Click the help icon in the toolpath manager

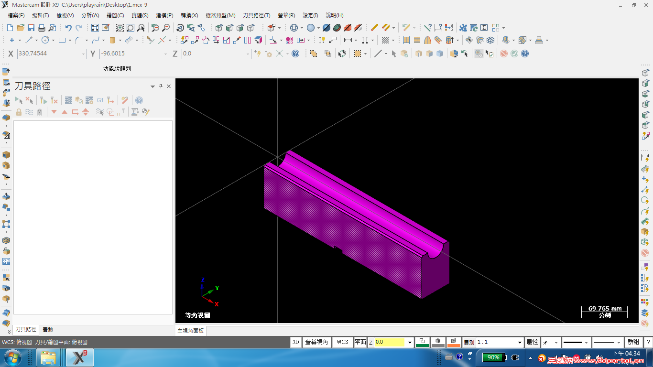click(139, 100)
